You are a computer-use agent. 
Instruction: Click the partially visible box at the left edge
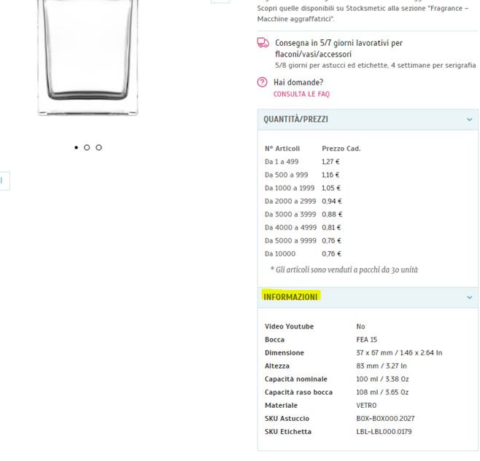click(x=4, y=181)
